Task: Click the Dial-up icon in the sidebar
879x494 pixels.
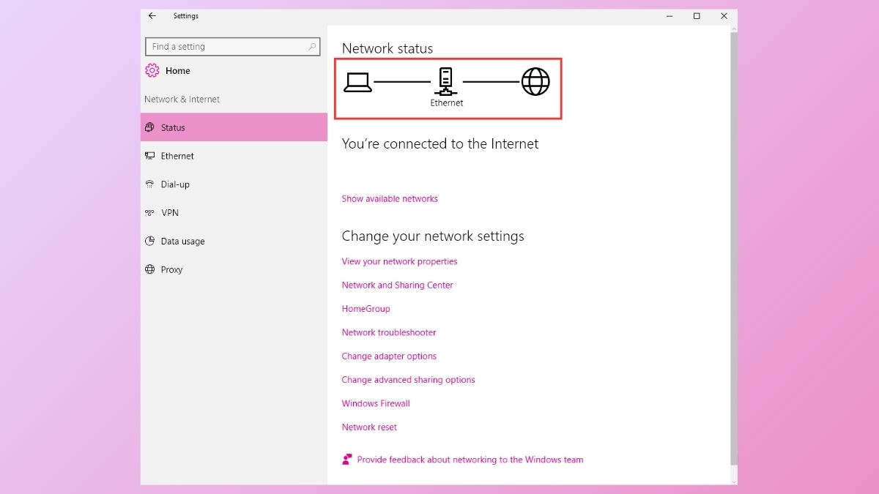Action: (149, 184)
